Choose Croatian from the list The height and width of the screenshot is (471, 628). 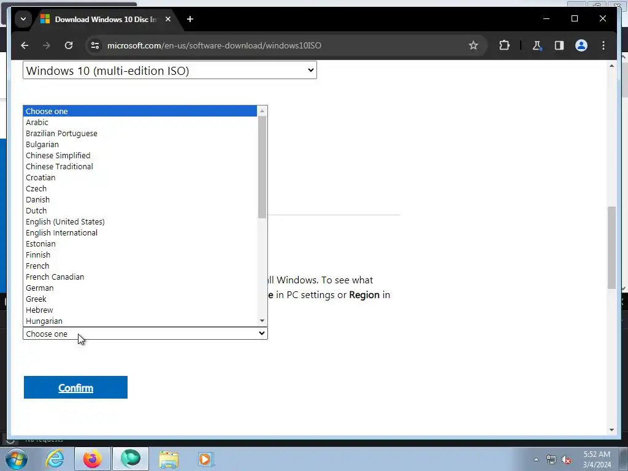(140, 177)
